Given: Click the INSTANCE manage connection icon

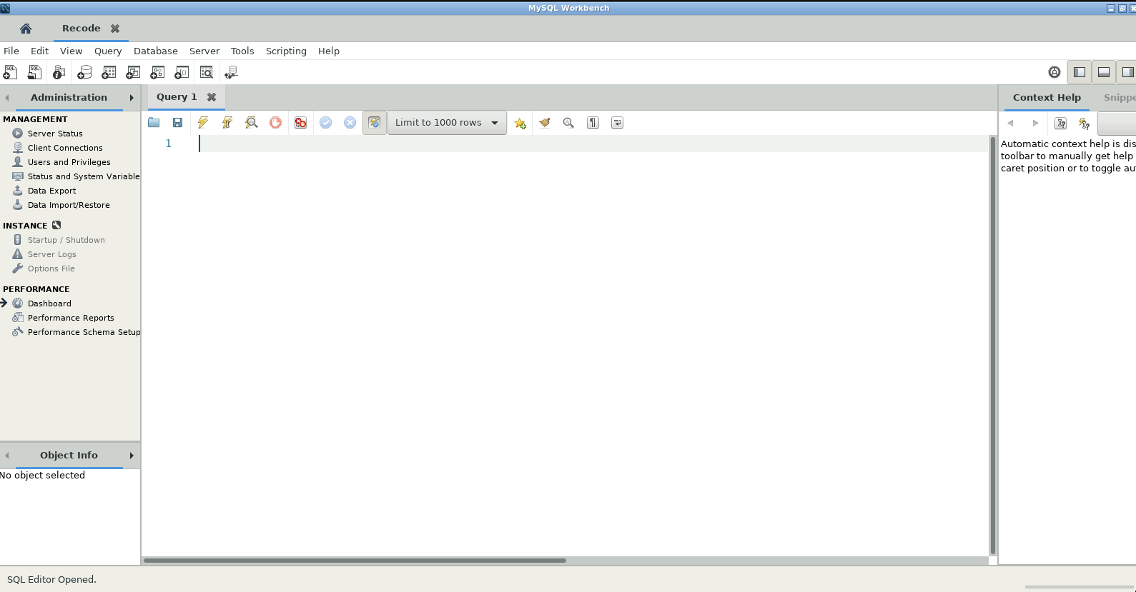Looking at the screenshot, I should click(x=56, y=225).
